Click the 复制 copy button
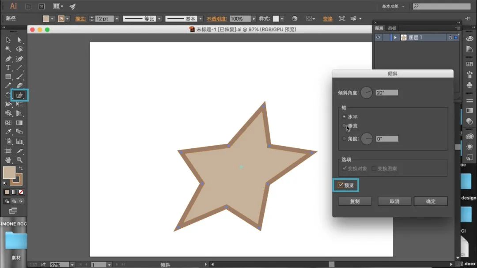477x268 pixels. [x=355, y=201]
